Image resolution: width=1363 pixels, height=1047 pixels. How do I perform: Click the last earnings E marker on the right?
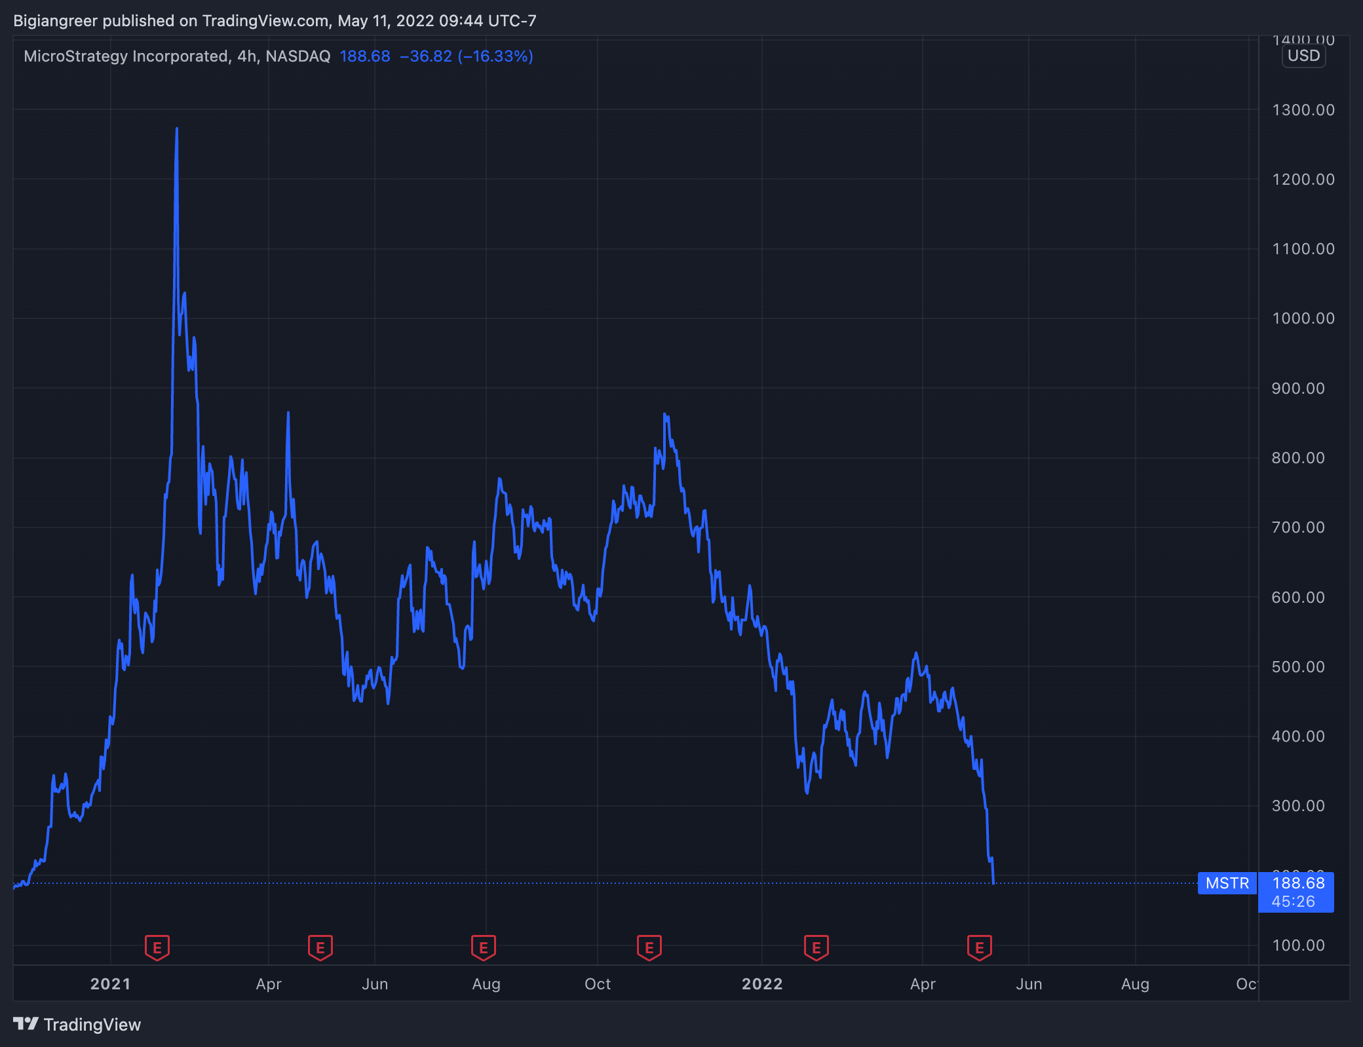[x=980, y=947]
